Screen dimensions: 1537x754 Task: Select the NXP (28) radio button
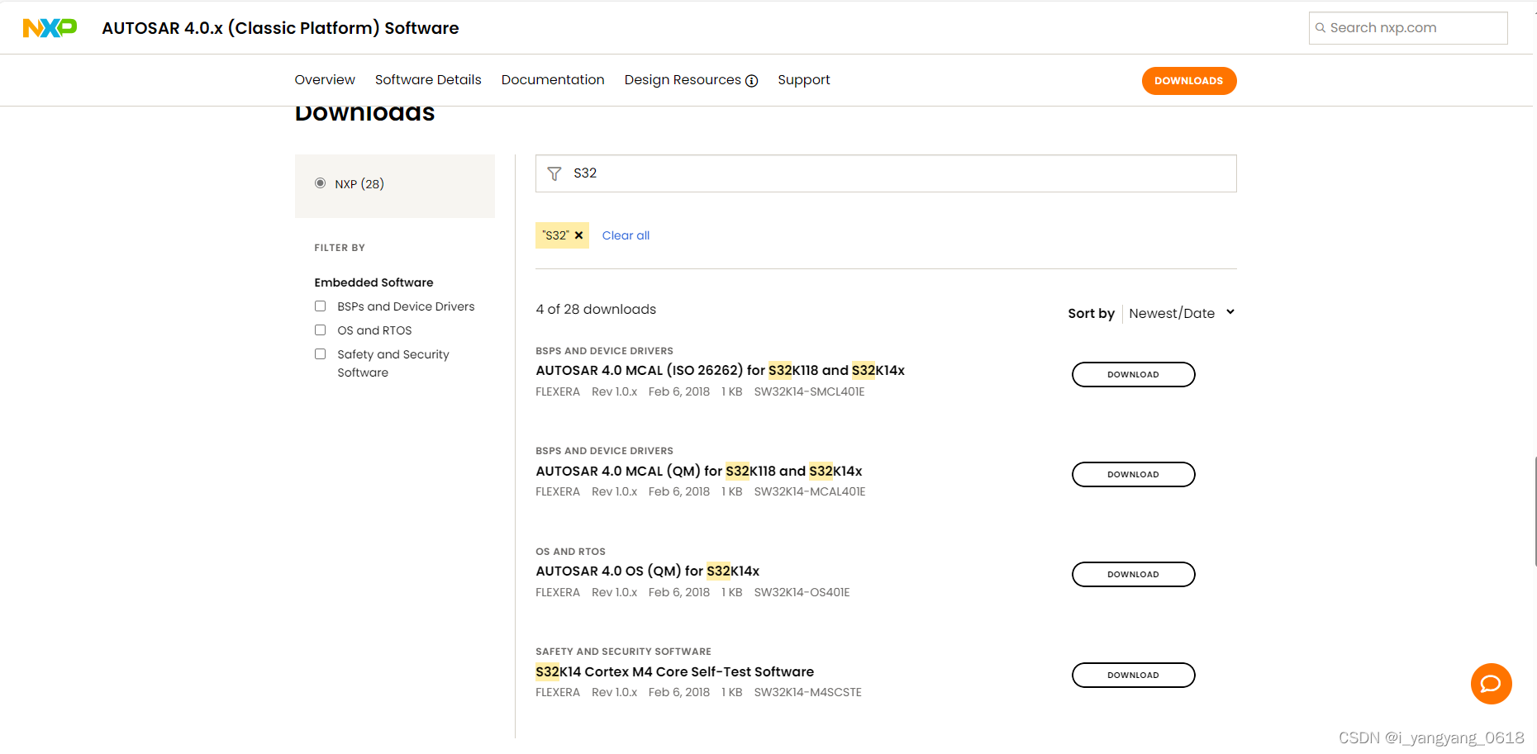pos(320,183)
